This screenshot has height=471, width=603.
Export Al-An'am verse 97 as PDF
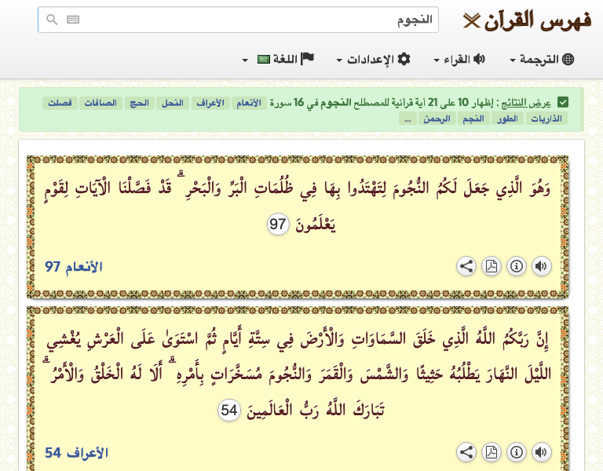pos(491,266)
